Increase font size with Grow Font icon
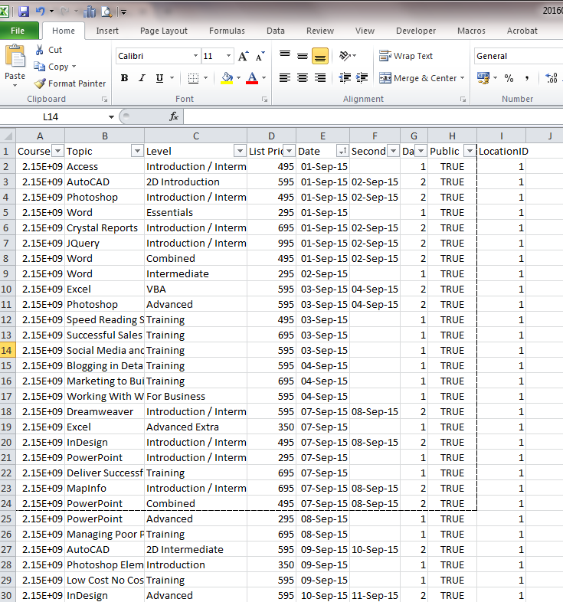 point(243,56)
